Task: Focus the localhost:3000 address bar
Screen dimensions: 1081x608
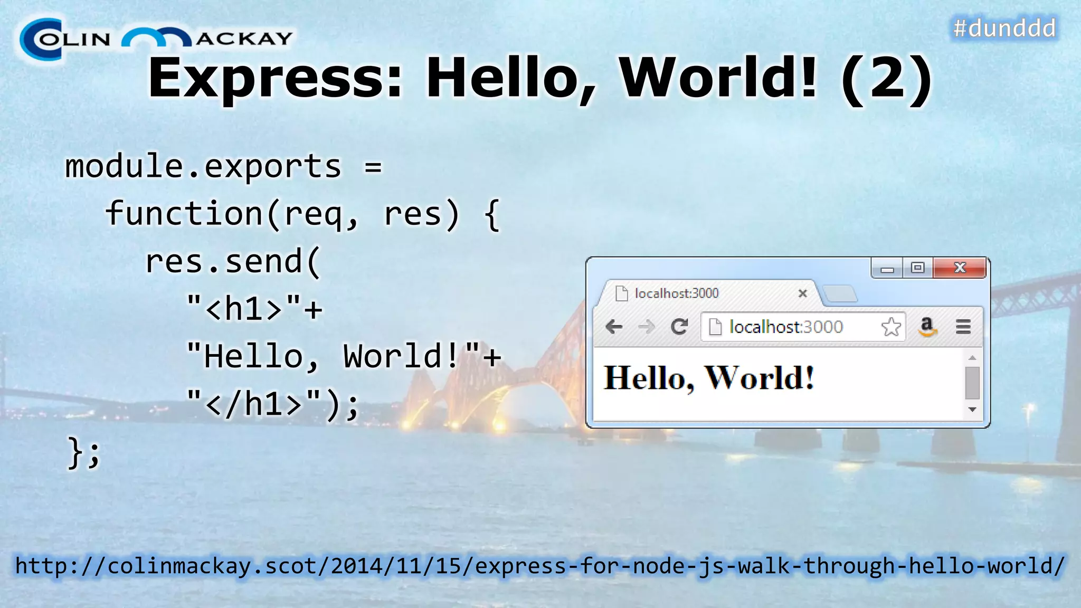Action: 803,327
